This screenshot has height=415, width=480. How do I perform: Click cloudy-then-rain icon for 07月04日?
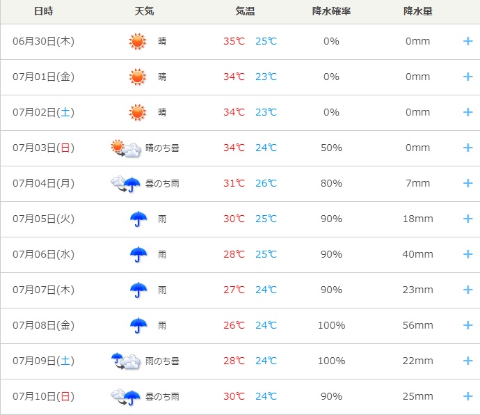click(126, 183)
